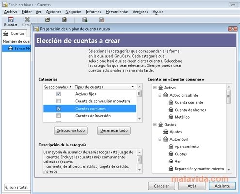The image size is (240, 194).
Task: Click the Seleccionar todo button
Action: 71,130
